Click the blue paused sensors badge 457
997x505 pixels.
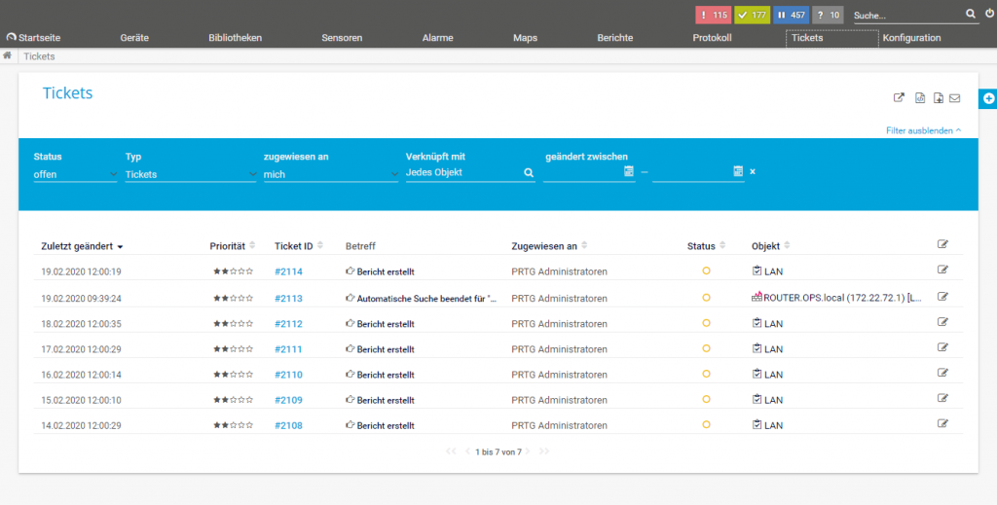click(792, 15)
